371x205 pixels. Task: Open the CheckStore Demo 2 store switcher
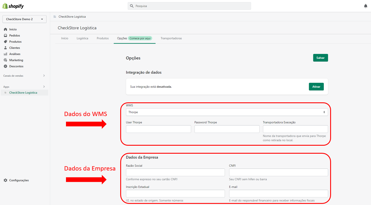pyautogui.click(x=24, y=19)
